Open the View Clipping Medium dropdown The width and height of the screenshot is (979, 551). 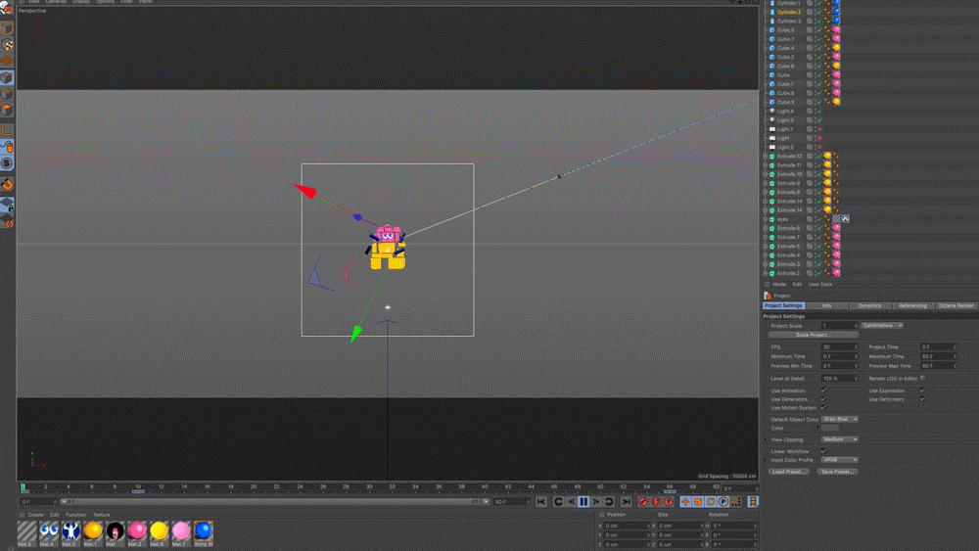click(x=840, y=439)
